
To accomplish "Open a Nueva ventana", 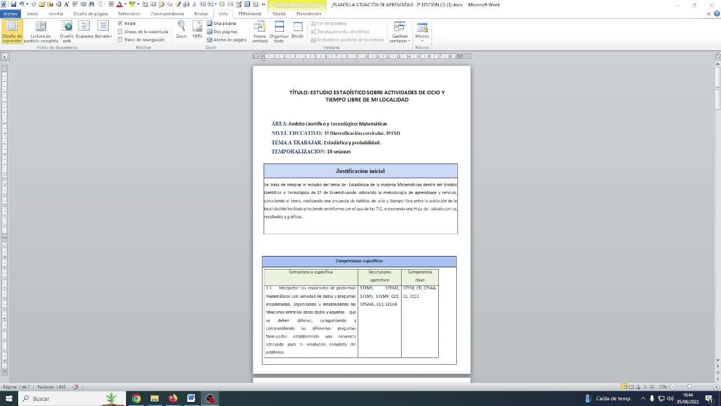I will [x=260, y=32].
